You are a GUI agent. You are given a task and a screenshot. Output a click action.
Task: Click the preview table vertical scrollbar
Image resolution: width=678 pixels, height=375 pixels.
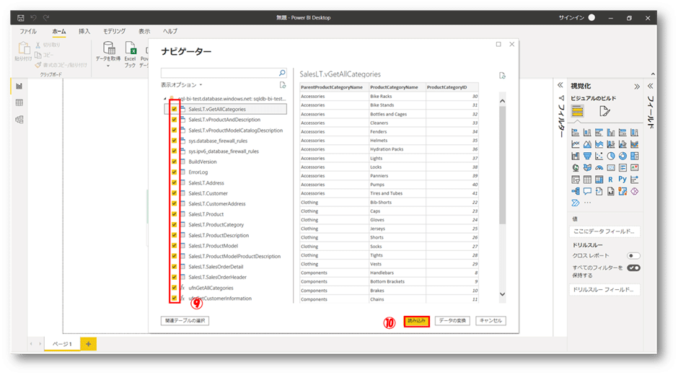502,165
